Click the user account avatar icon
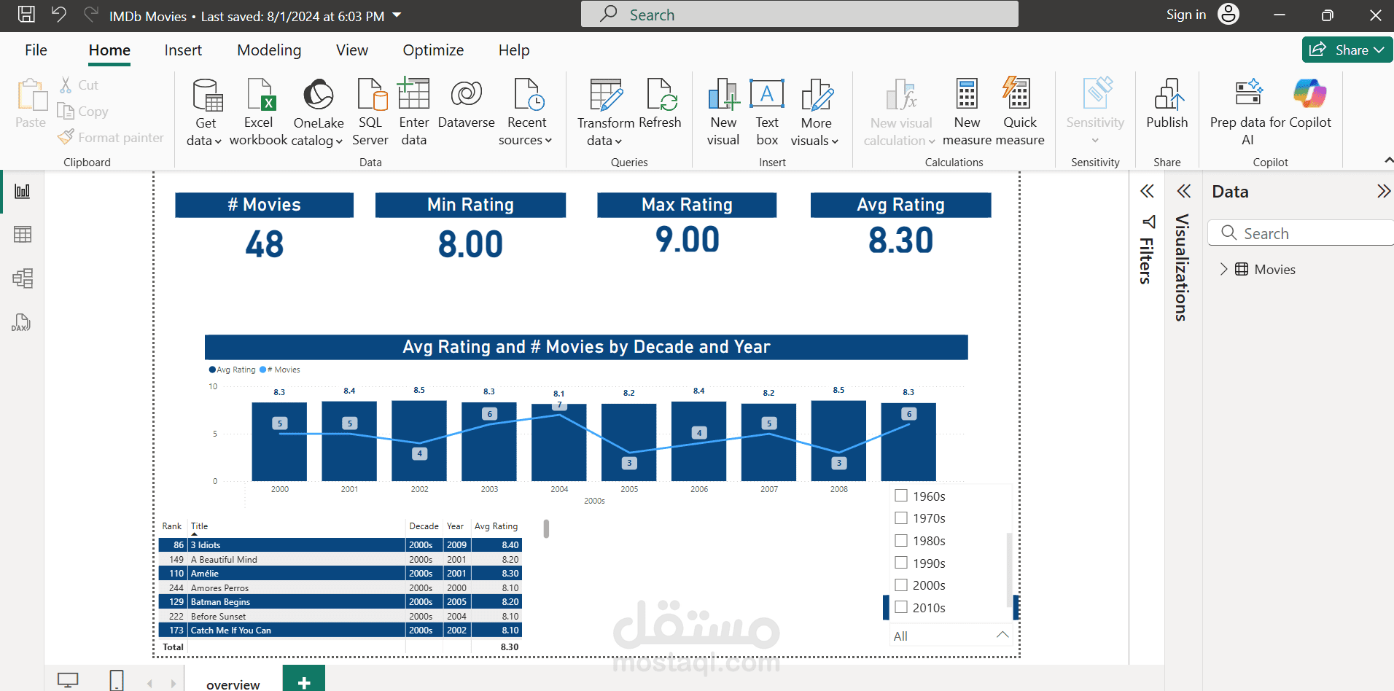Screen dimensions: 1394x691 [1228, 14]
